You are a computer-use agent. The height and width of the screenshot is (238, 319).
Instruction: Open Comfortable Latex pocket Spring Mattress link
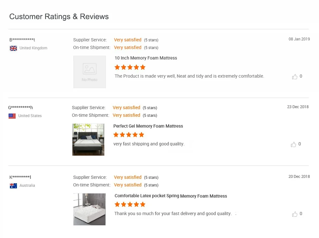tap(171, 196)
